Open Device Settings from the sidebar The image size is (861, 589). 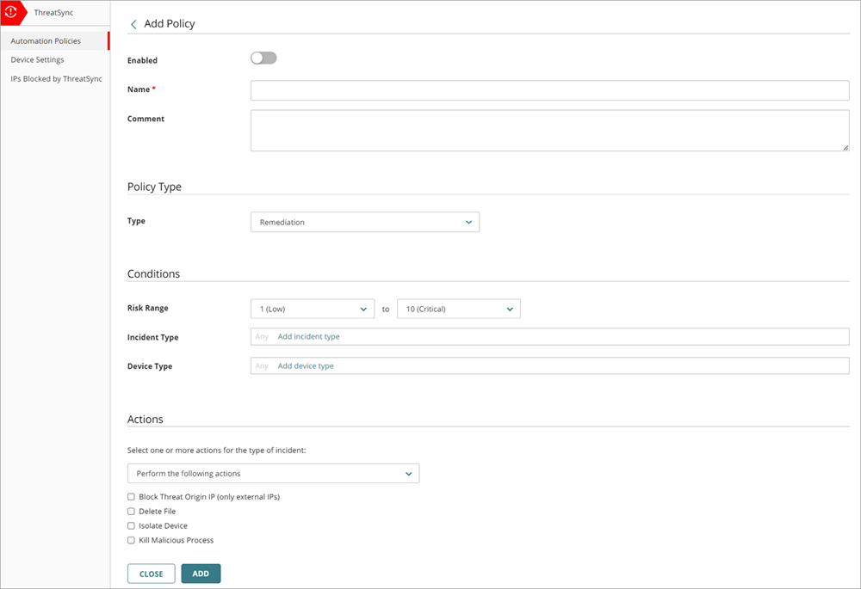38,59
